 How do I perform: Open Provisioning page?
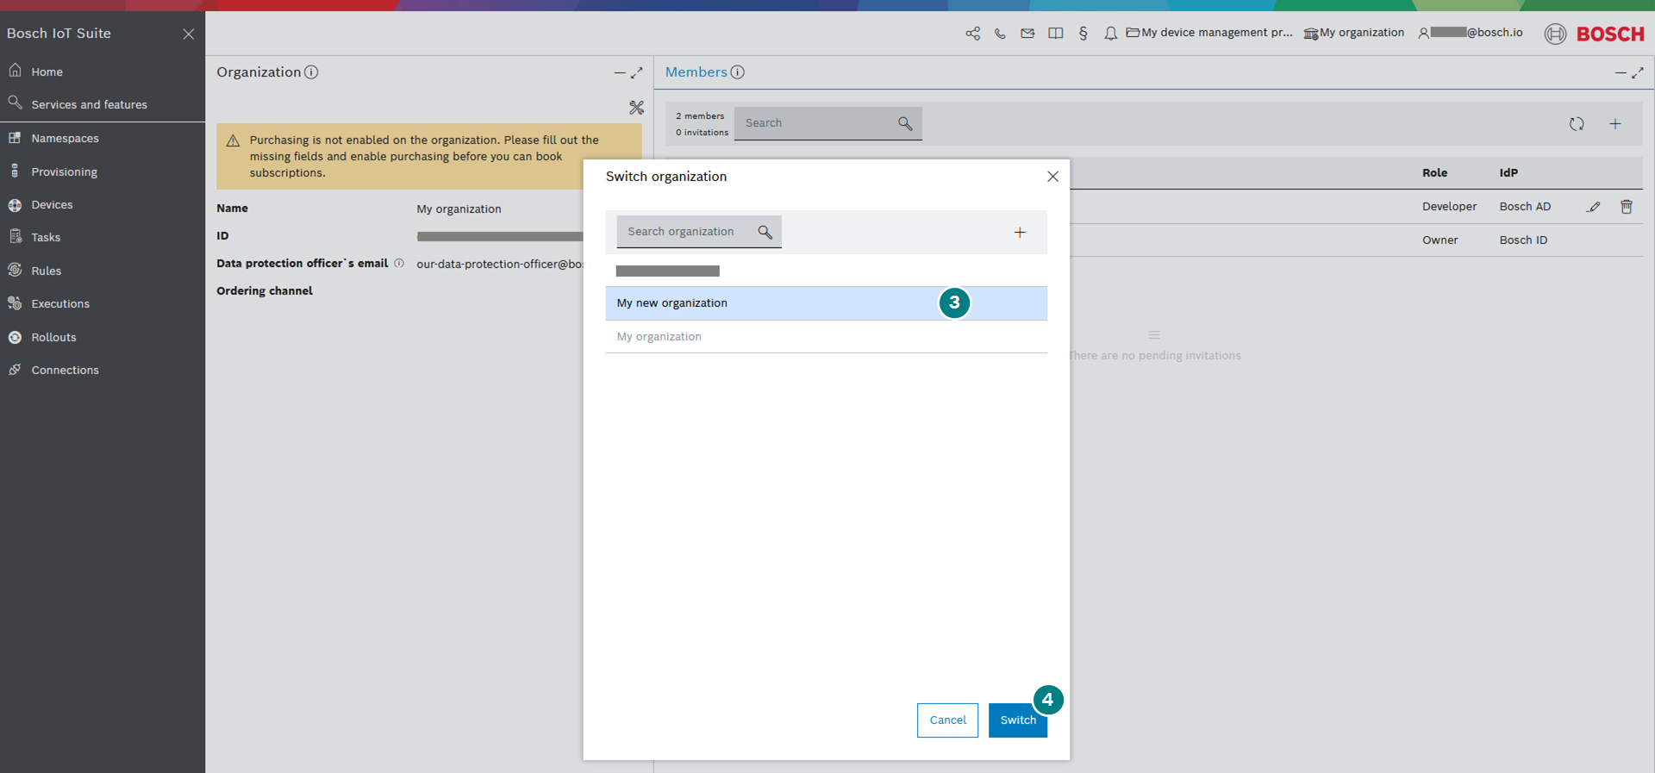(64, 171)
